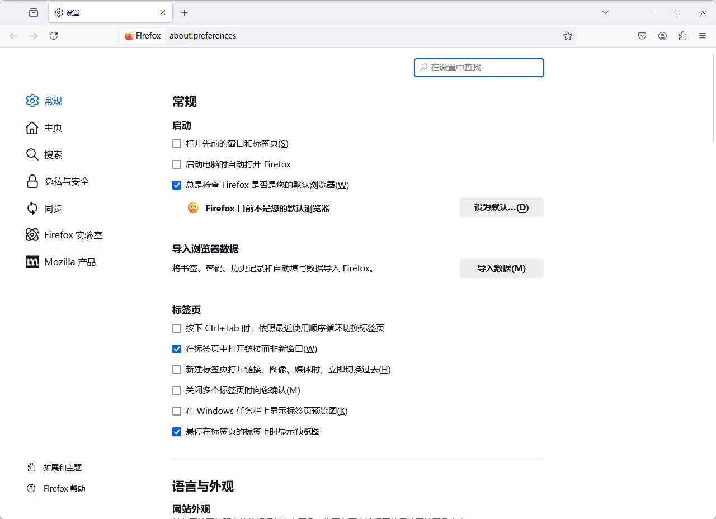The width and height of the screenshot is (716, 519).
Task: Toggle 悬停在标签页的标签上时显示预览图 checkbox
Action: pyautogui.click(x=177, y=432)
